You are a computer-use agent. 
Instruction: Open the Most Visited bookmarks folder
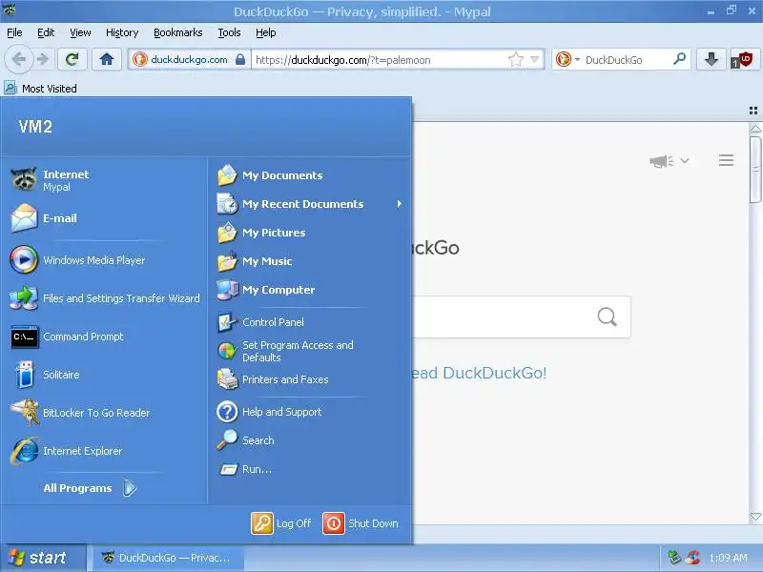pyautogui.click(x=41, y=88)
